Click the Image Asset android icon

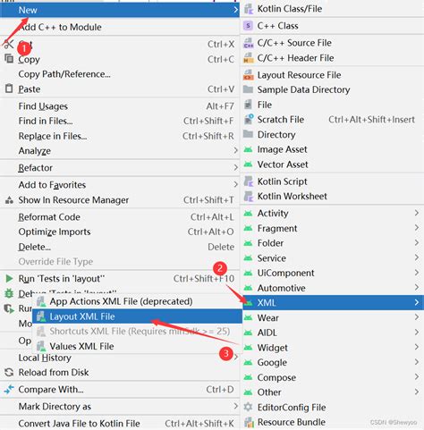[x=248, y=149]
